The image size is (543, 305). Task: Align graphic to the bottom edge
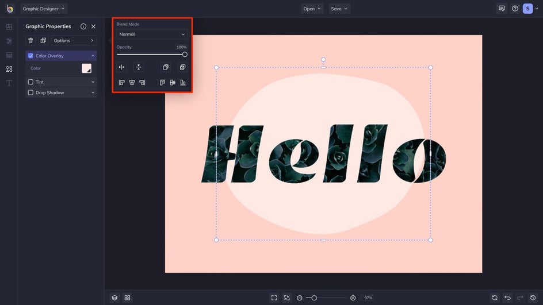[183, 83]
